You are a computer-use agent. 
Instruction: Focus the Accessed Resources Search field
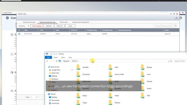tap(164, 26)
